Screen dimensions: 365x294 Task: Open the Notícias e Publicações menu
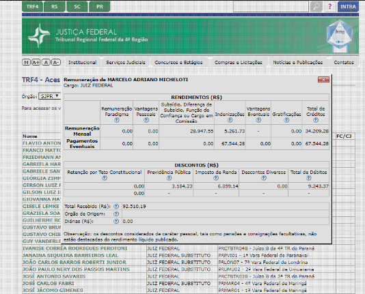(298, 63)
